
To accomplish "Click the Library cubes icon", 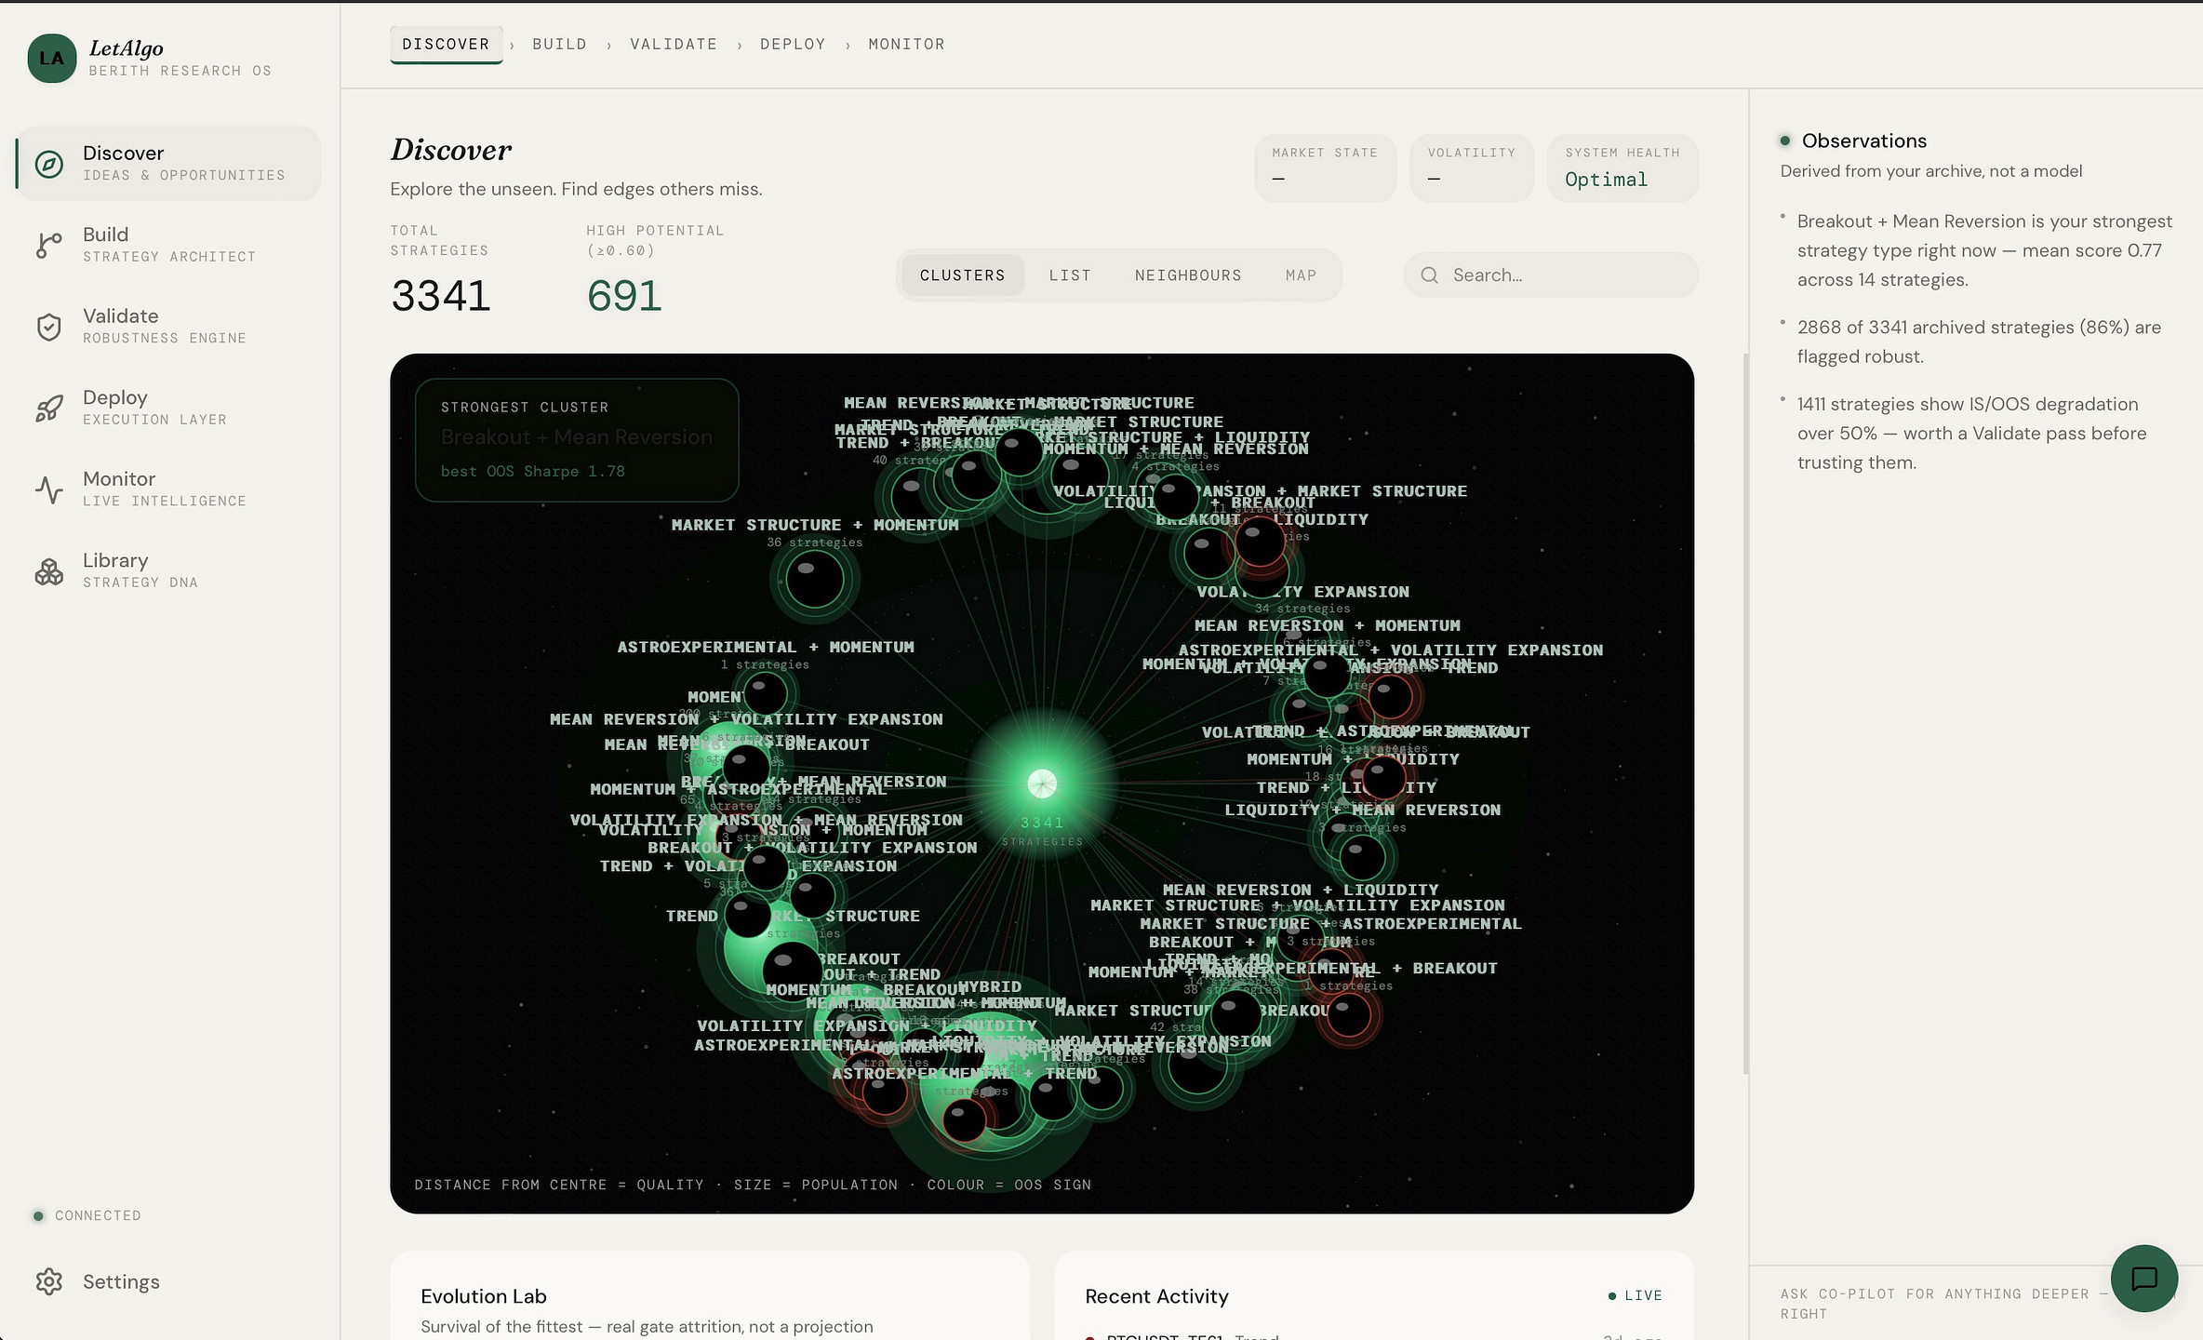I will click(x=49, y=571).
